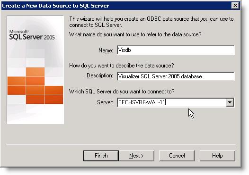Click the SQL Server 2005 logo text
The width and height of the screenshot is (249, 175).
tap(32, 37)
